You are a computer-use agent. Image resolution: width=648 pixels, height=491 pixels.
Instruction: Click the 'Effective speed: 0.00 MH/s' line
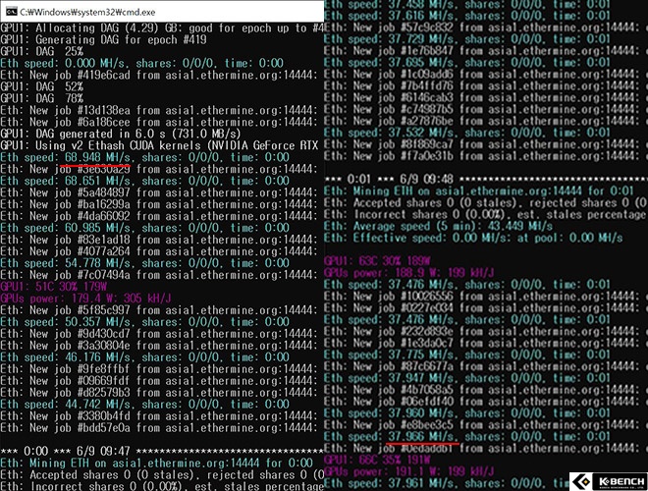(473, 239)
